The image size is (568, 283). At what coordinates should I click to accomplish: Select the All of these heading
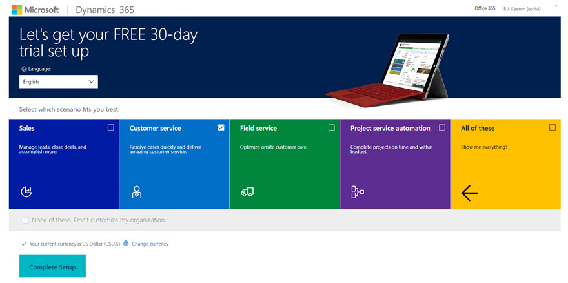tap(478, 128)
